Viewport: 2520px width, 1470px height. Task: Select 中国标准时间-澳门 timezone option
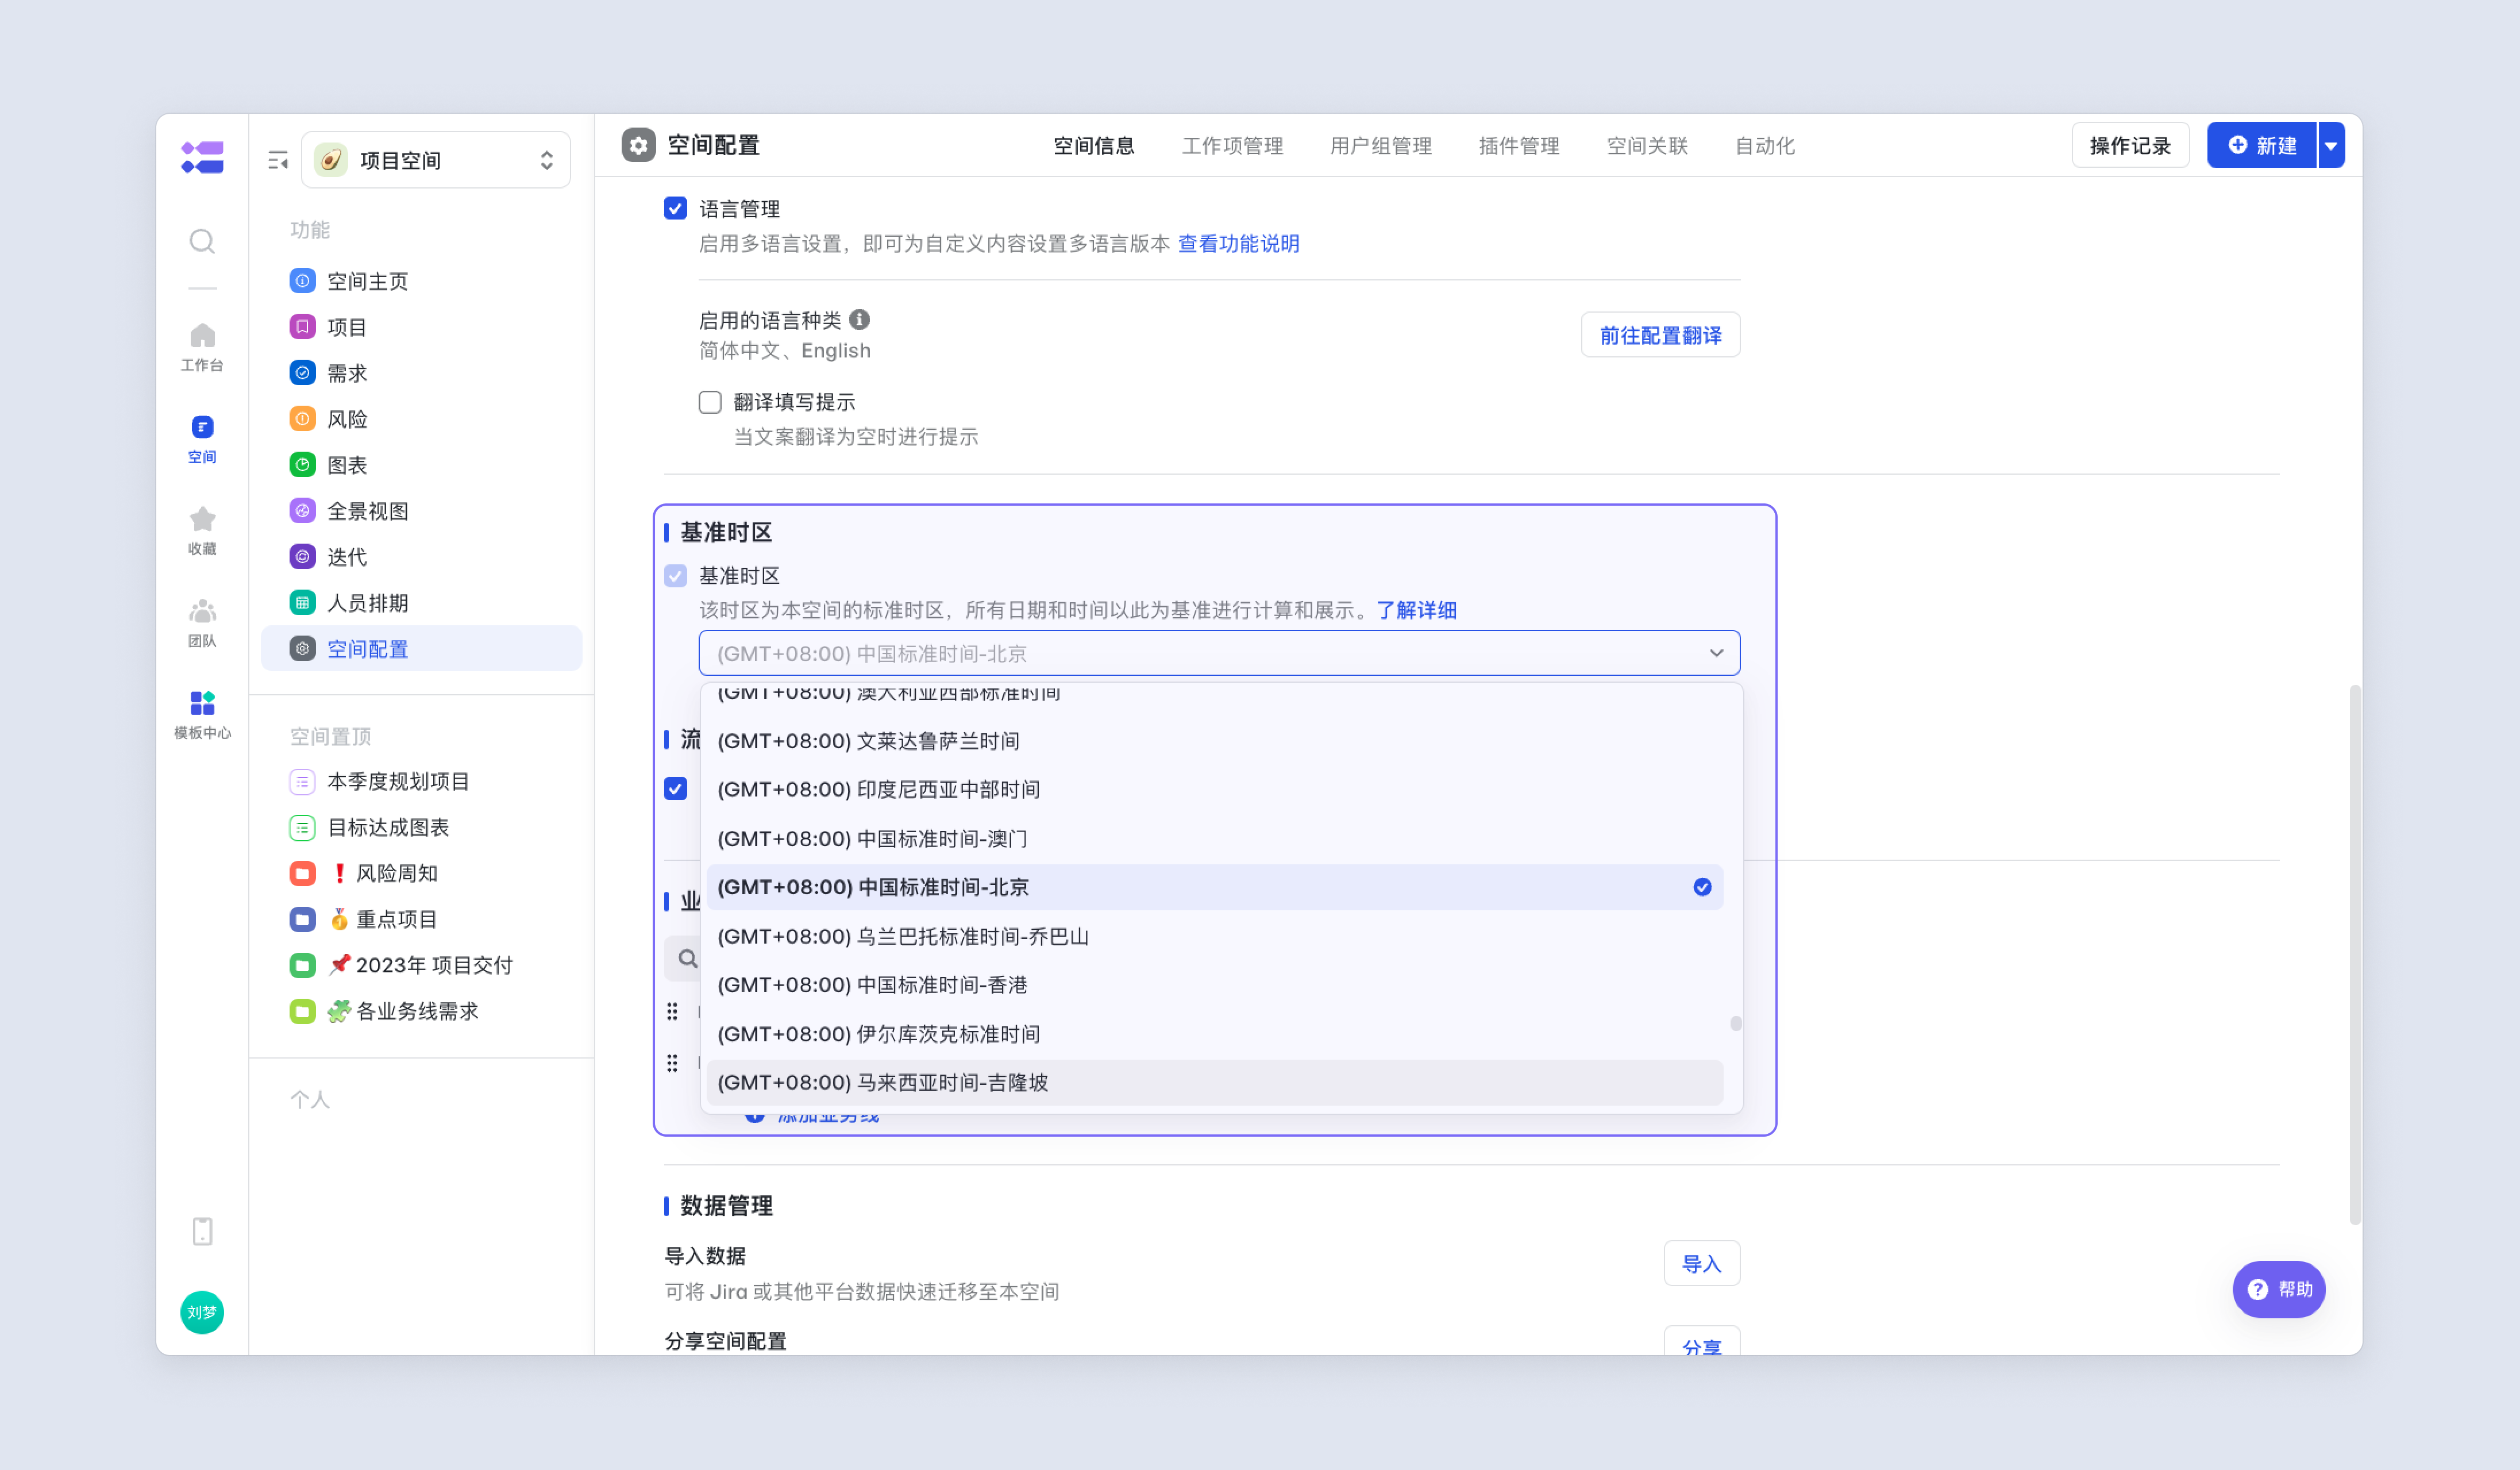pos(1214,839)
